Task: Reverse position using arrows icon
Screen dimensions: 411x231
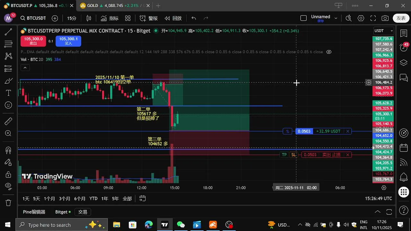Action: tap(288, 131)
